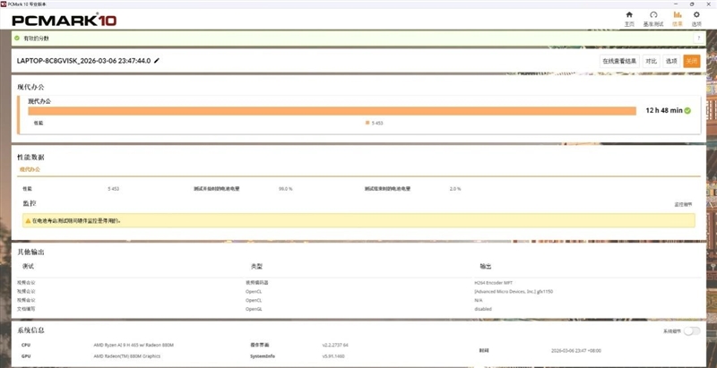Click the 12 h 48 min battery result
This screenshot has height=368, width=717.
pos(663,110)
